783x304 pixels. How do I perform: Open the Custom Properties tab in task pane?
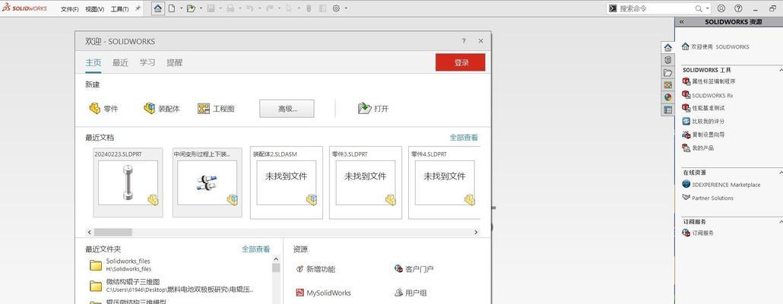click(x=667, y=109)
